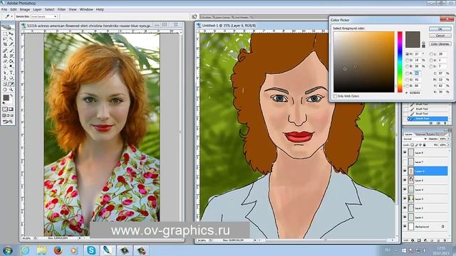Select the Eraser tool
456x256 pixels.
[x=5, y=61]
